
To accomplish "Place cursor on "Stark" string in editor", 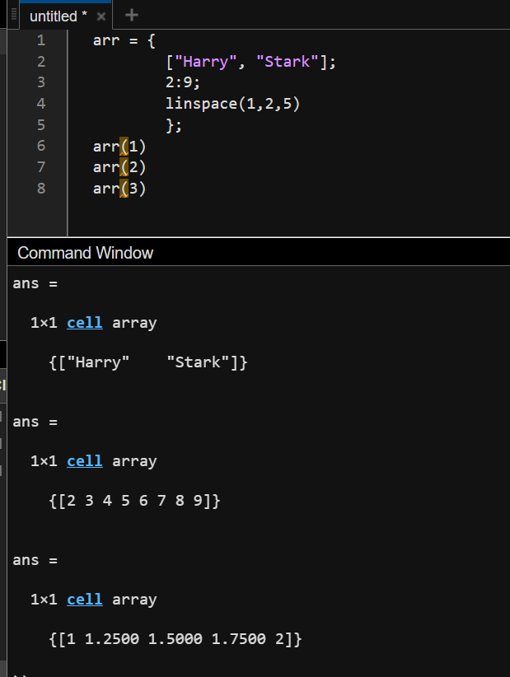I will tap(288, 62).
